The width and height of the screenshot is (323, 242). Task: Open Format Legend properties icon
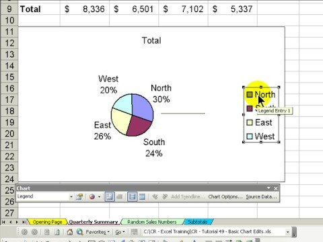79,197
